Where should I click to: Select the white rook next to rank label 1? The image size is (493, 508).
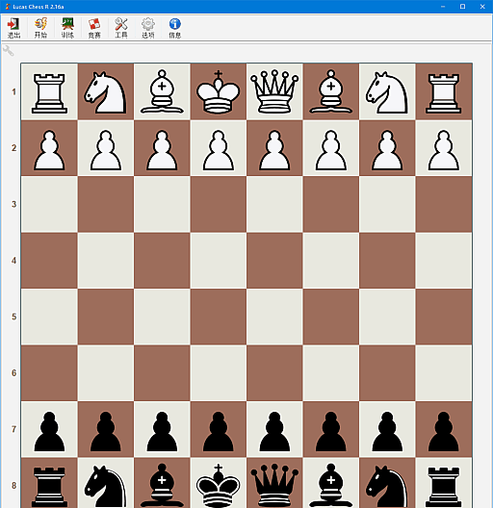point(49,93)
